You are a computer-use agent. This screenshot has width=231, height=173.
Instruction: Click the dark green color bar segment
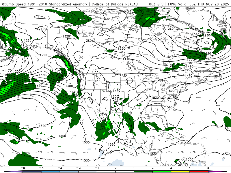click(143, 172)
